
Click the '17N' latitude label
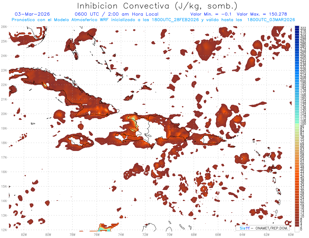click(4, 157)
